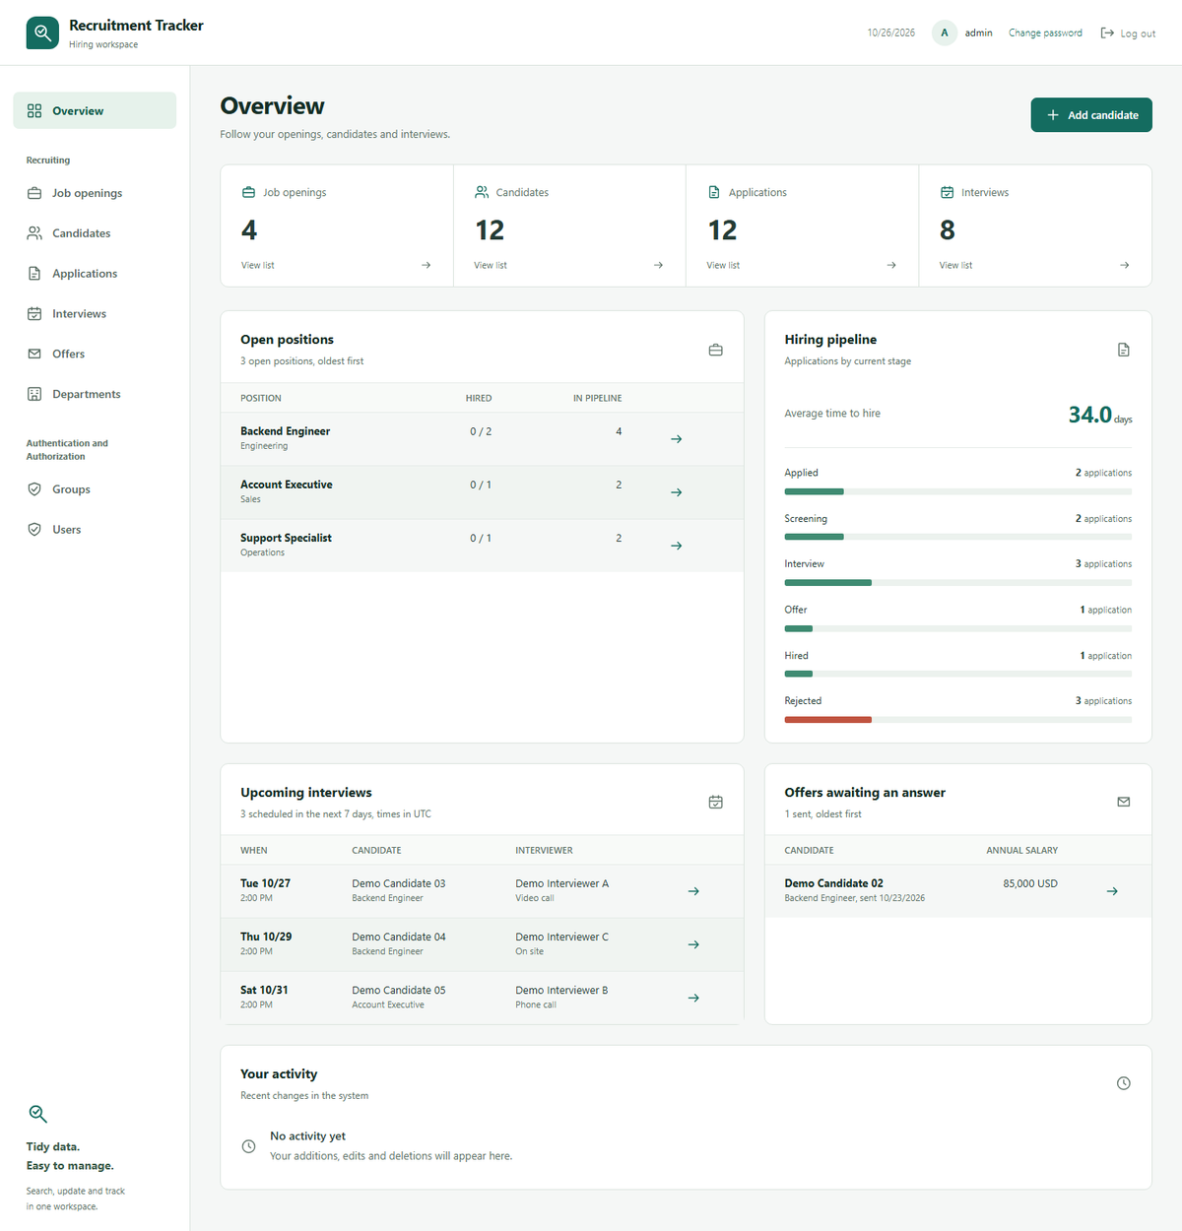This screenshot has width=1182, height=1231.
Task: Click the clock icon in Your activity header
Action: coord(1124,1083)
